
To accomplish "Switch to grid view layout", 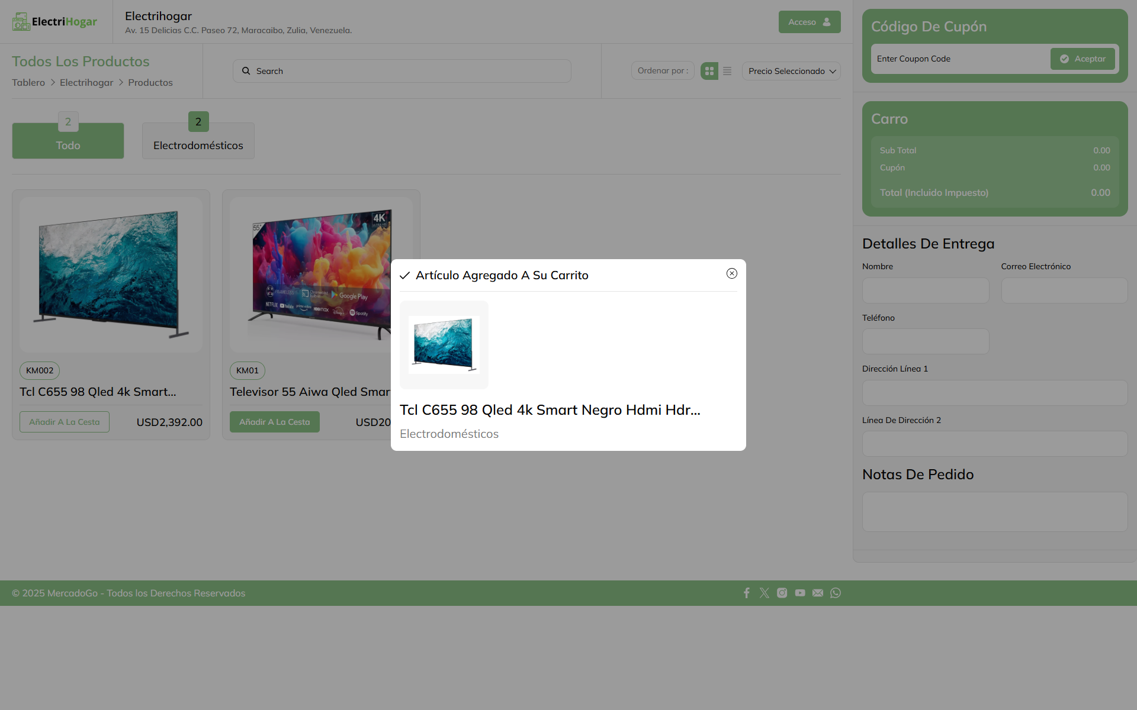I will 709,71.
